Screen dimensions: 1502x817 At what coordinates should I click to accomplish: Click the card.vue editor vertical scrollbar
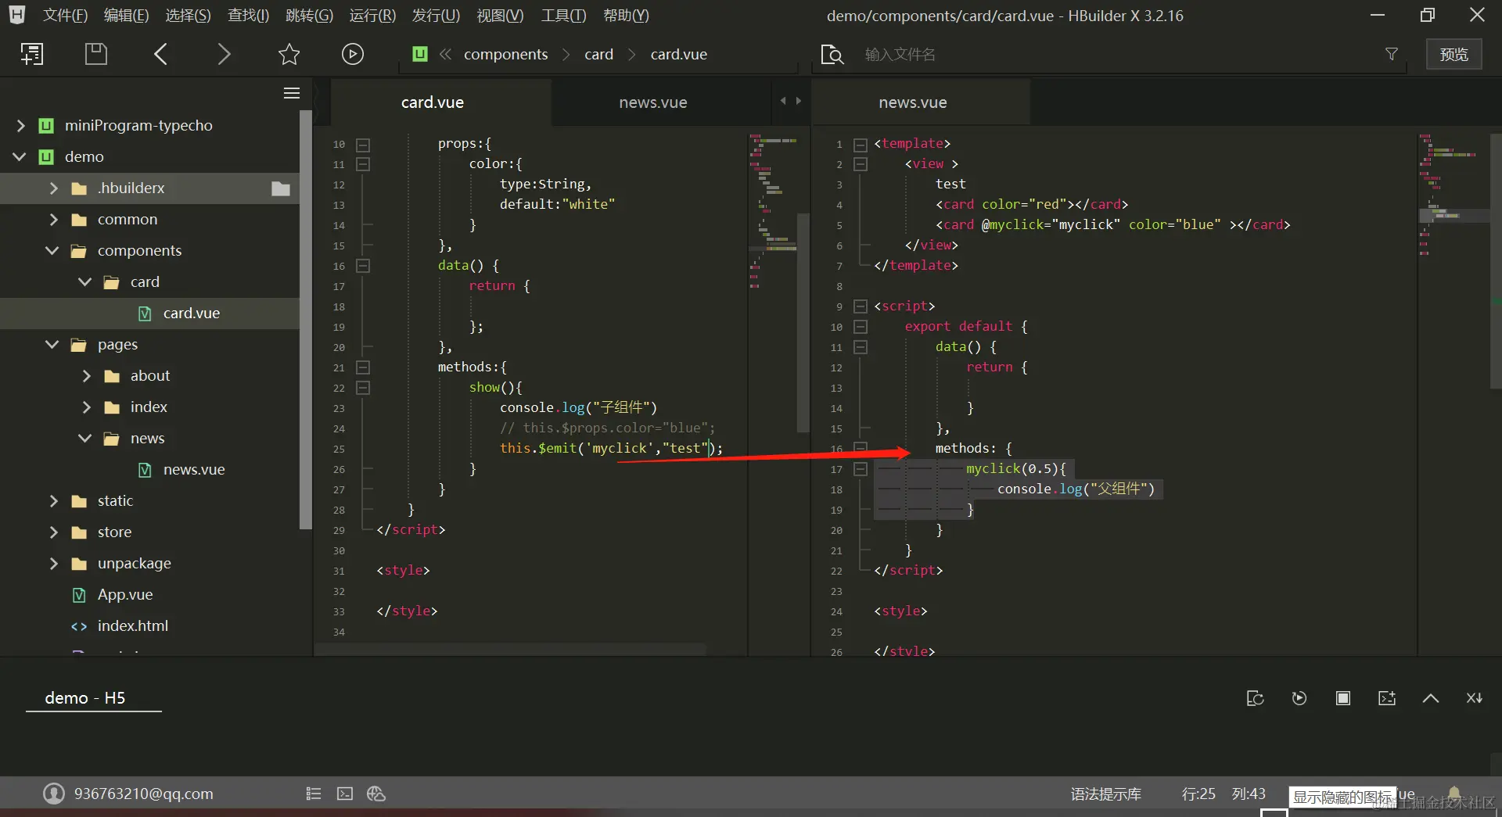[803, 322]
